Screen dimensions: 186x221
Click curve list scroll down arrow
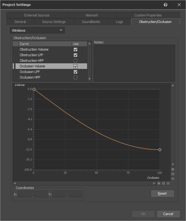click(x=89, y=79)
